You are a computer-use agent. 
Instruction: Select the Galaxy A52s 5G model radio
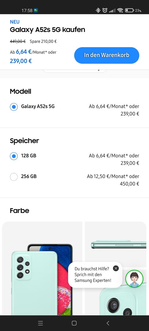point(14,107)
